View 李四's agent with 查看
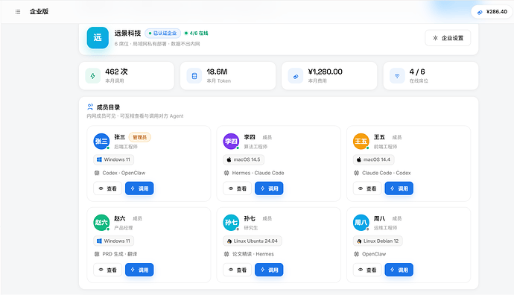The image size is (514, 295). click(238, 188)
